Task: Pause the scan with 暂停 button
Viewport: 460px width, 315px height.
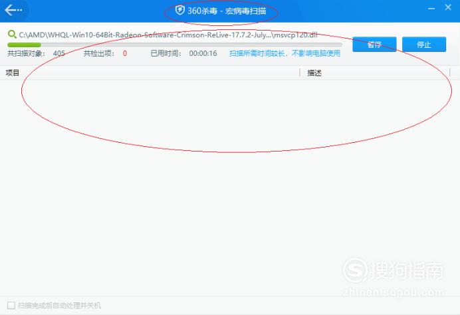Action: point(374,45)
